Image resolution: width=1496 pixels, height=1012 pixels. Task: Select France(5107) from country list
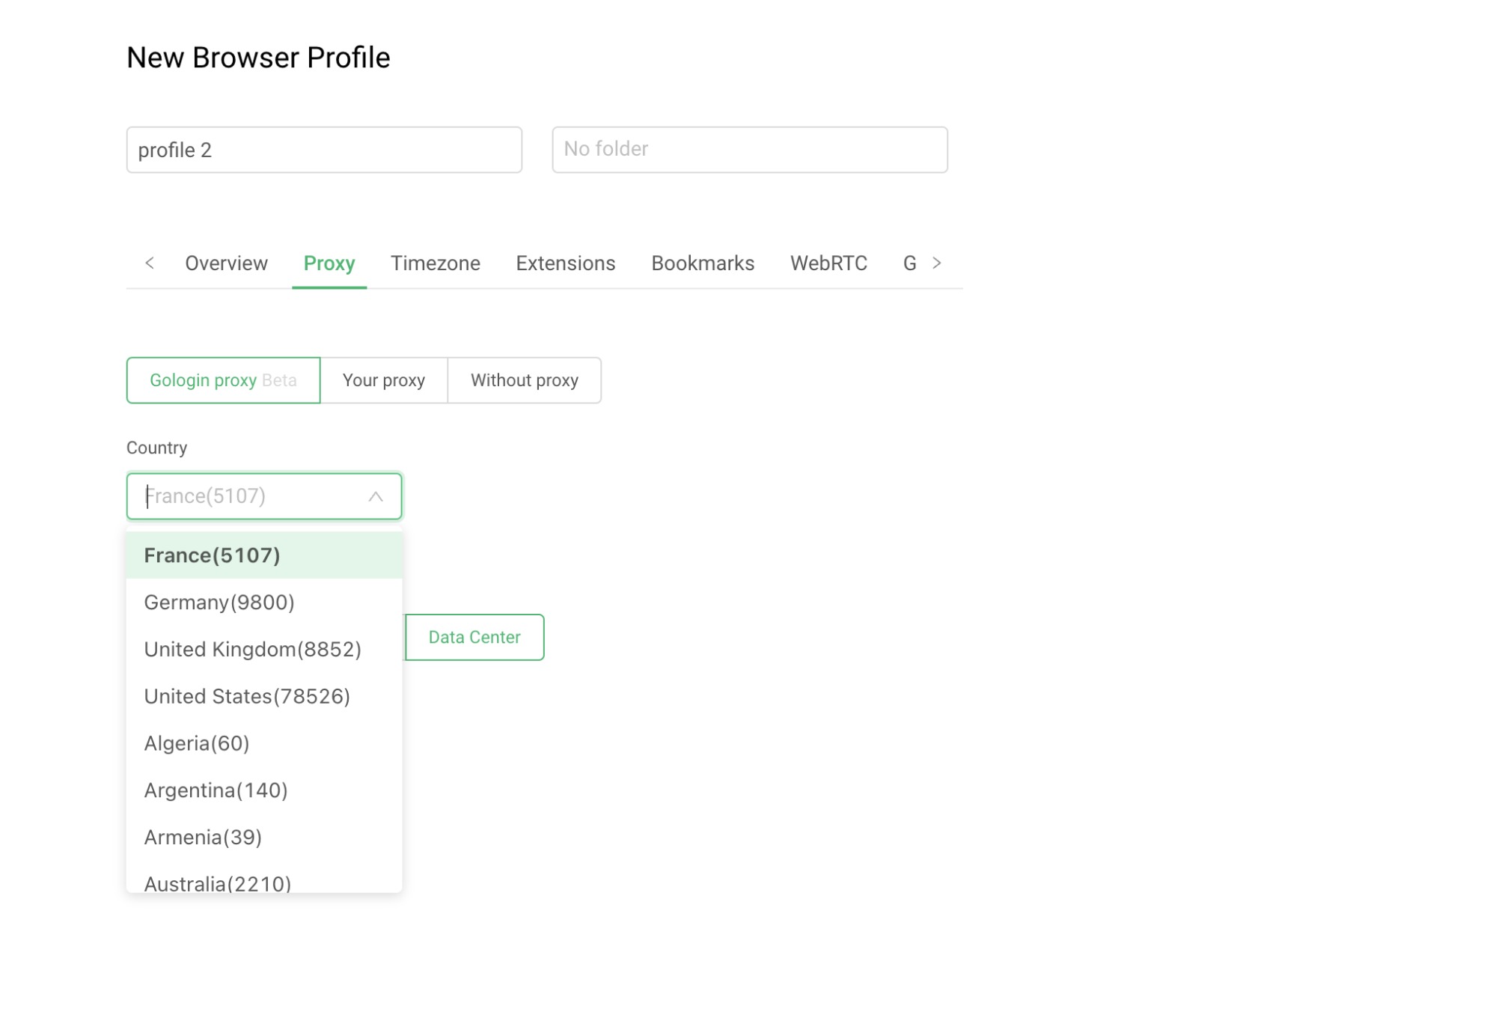264,555
